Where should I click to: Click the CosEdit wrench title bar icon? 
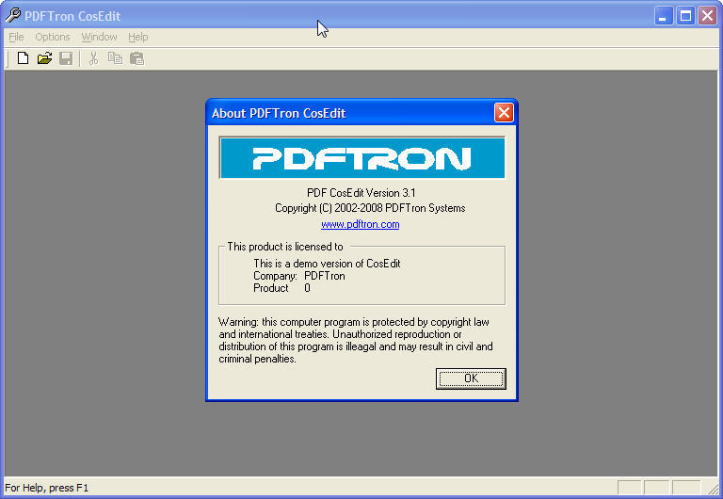pyautogui.click(x=13, y=15)
